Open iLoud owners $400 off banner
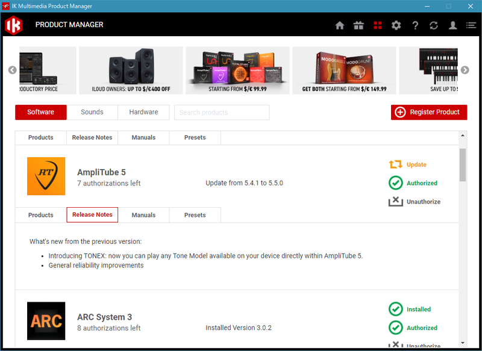 click(x=131, y=70)
